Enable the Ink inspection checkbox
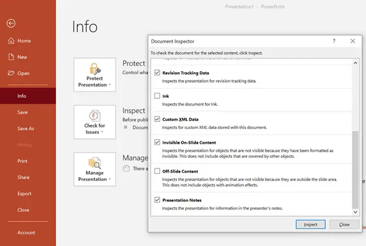 click(157, 96)
